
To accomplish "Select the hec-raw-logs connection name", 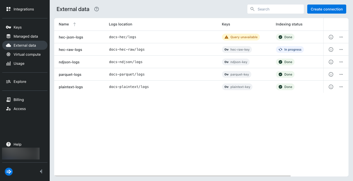I will [70, 49].
